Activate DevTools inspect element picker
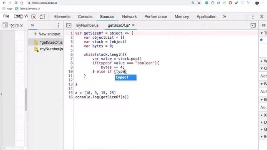267x150 pixels. pos(34,17)
